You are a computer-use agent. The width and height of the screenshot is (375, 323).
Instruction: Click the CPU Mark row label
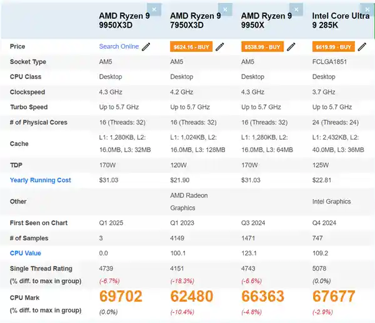24,298
